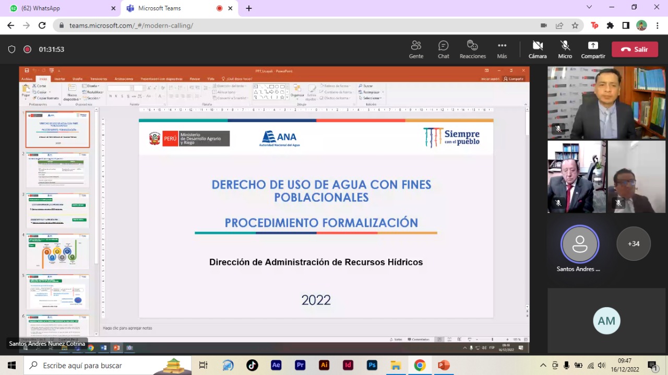Image resolution: width=668 pixels, height=375 pixels.
Task: Select the video tile of man in red tie
Action: 577,177
